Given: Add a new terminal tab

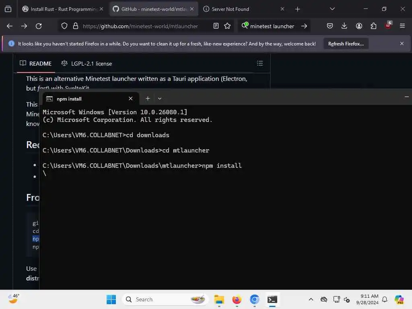Looking at the screenshot, I should (148, 99).
